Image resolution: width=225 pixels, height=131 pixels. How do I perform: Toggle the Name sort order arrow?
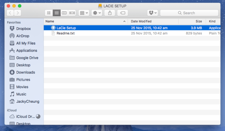click(124, 22)
